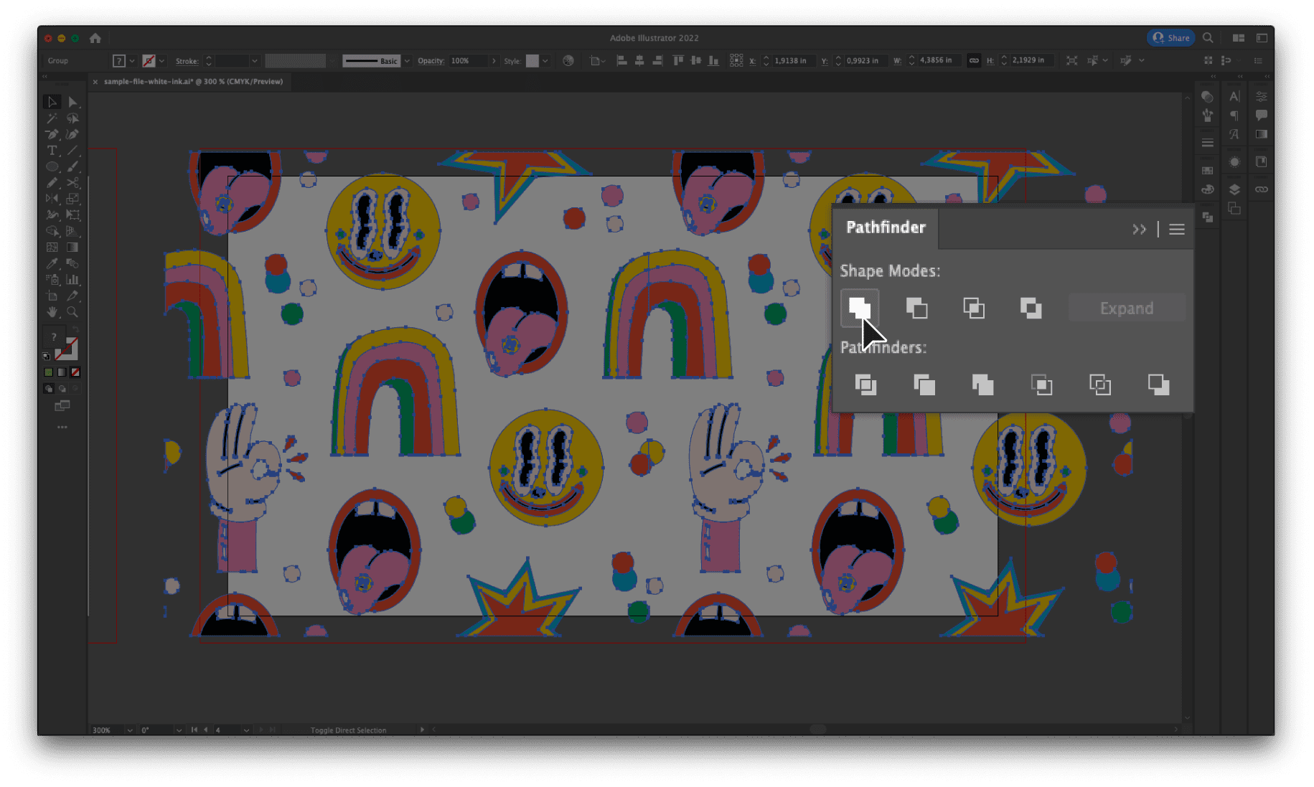Select the Pencil tool

(52, 183)
